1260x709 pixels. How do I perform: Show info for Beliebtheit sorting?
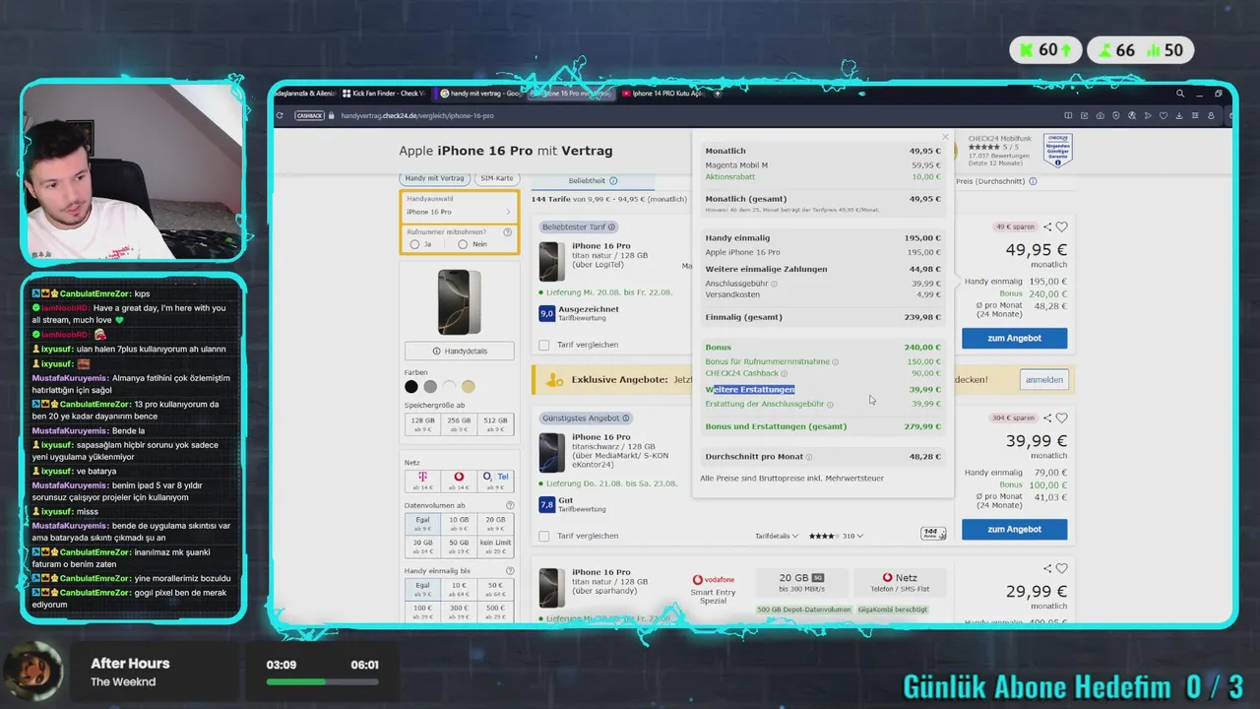coord(613,181)
